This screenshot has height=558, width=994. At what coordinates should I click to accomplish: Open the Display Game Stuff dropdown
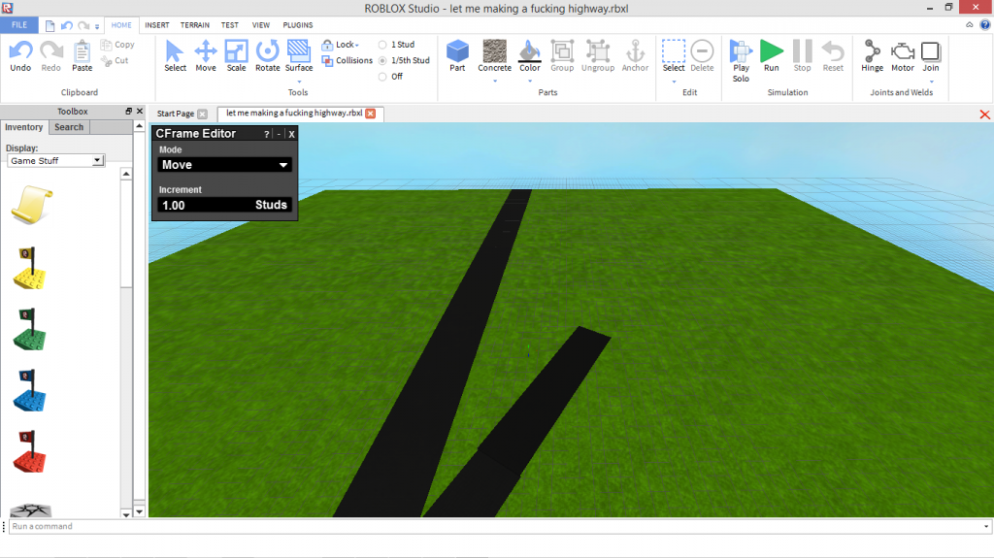coord(55,160)
